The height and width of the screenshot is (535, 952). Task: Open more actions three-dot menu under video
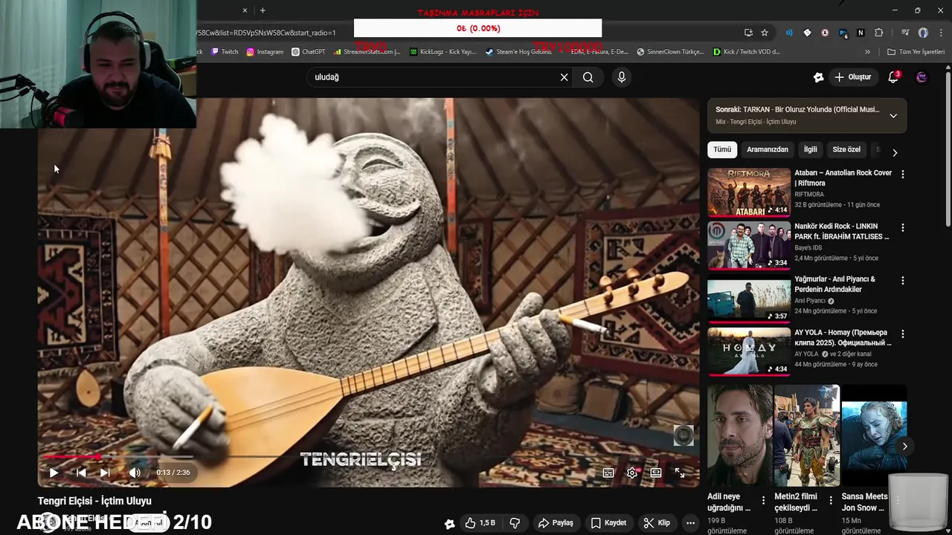tap(690, 523)
